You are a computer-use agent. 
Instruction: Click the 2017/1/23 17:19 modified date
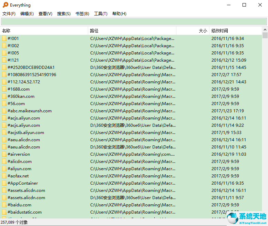(227, 111)
